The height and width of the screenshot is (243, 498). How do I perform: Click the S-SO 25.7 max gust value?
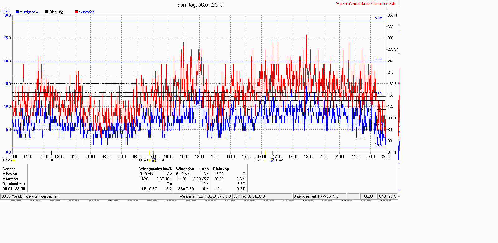click(201, 179)
